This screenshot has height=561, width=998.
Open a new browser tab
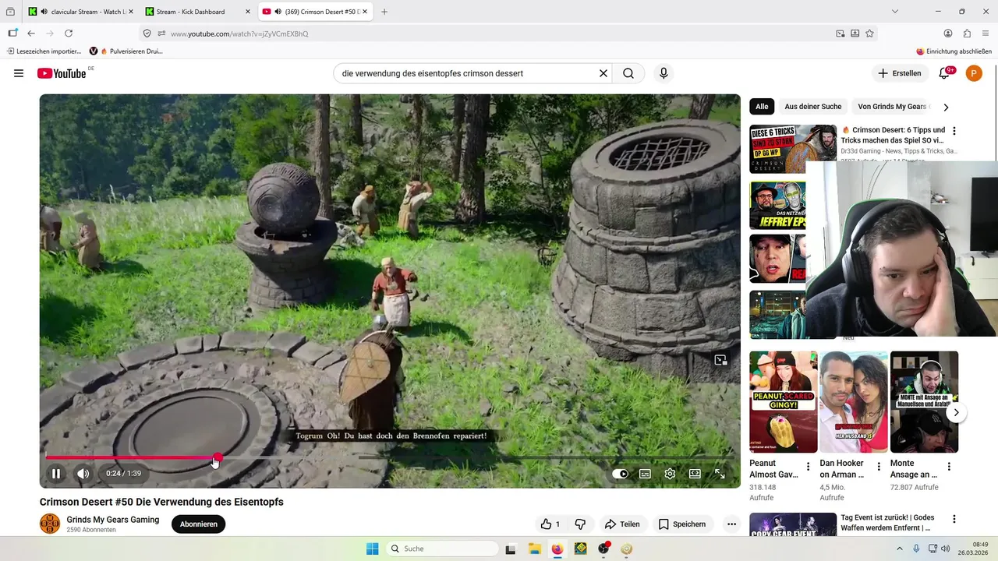(384, 12)
